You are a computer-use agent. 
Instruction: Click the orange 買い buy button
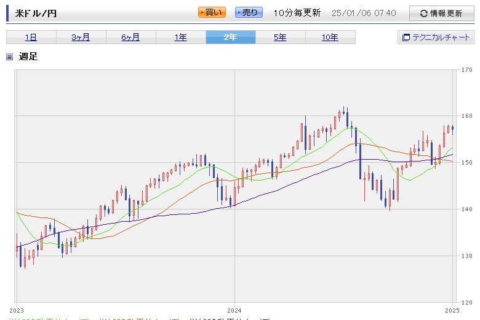[x=212, y=12]
